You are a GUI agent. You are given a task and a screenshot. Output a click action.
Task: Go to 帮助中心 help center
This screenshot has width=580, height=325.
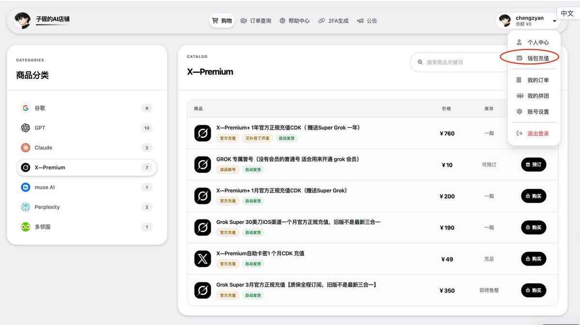(x=295, y=21)
